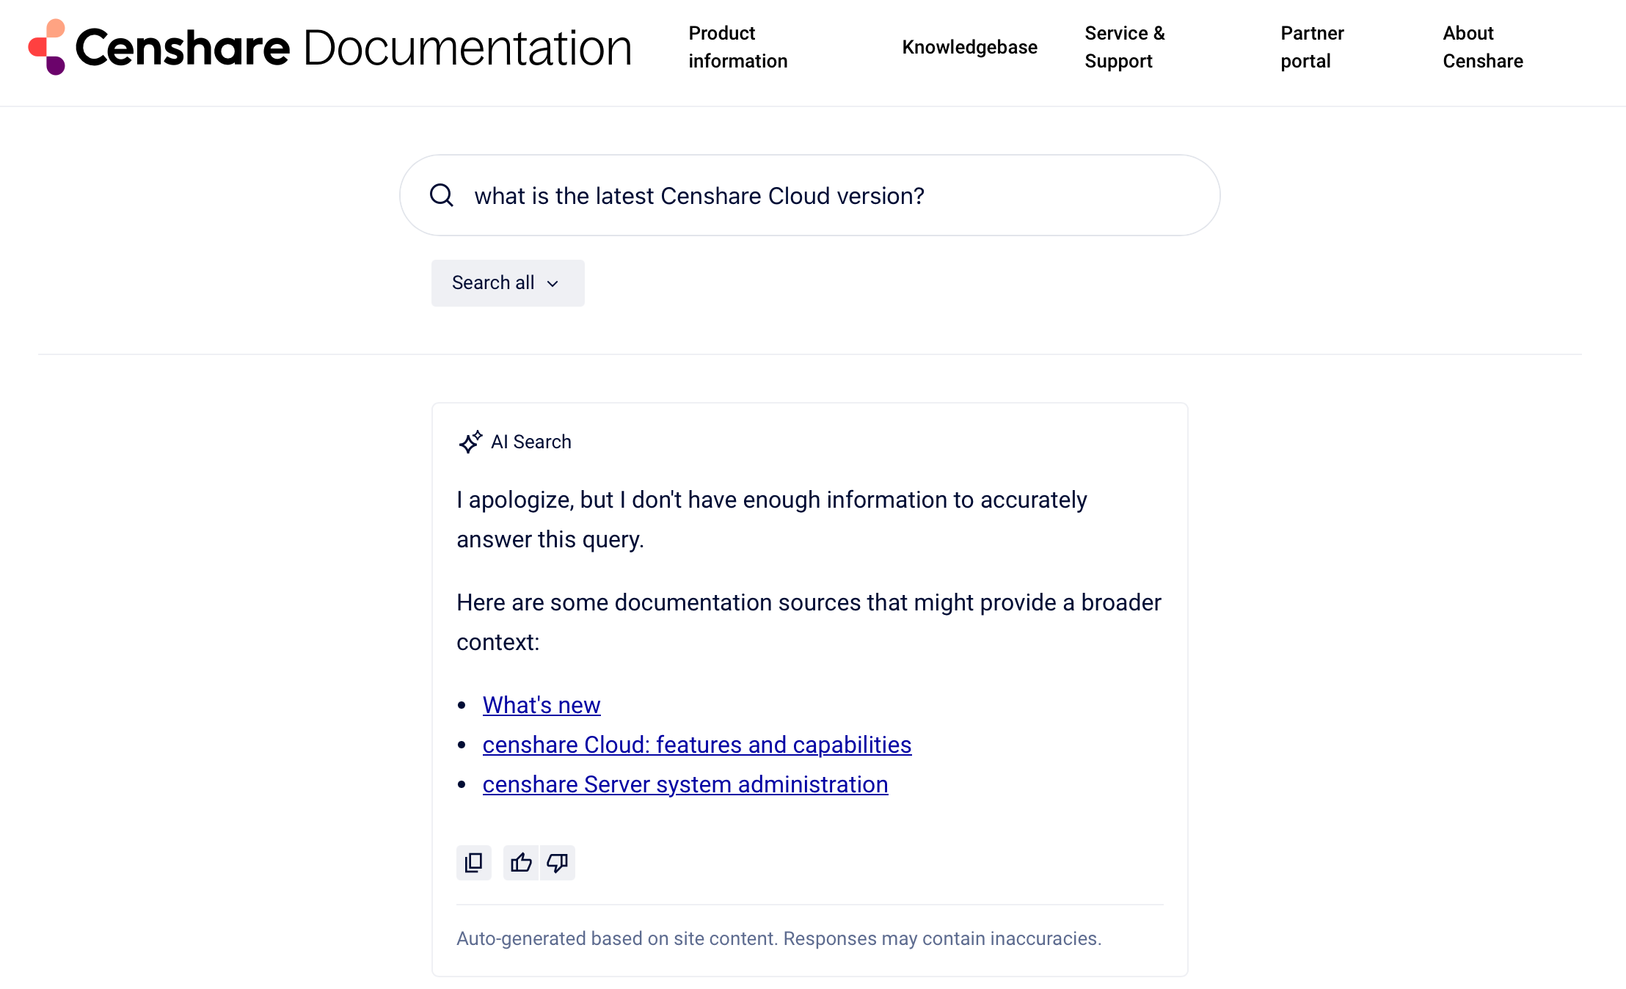Open About Censhare navigation item

[1482, 47]
